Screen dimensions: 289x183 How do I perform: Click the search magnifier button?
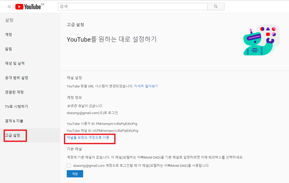(216, 7)
